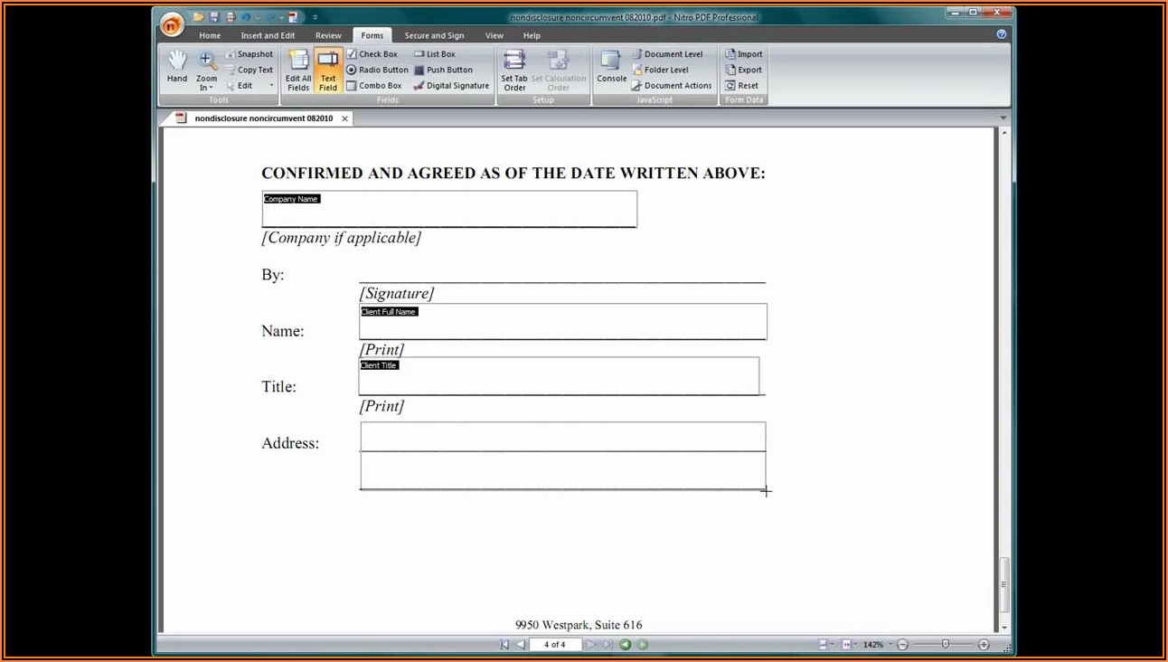Switch to the Secure and Sign tab
This screenshot has width=1168, height=662.
[434, 36]
